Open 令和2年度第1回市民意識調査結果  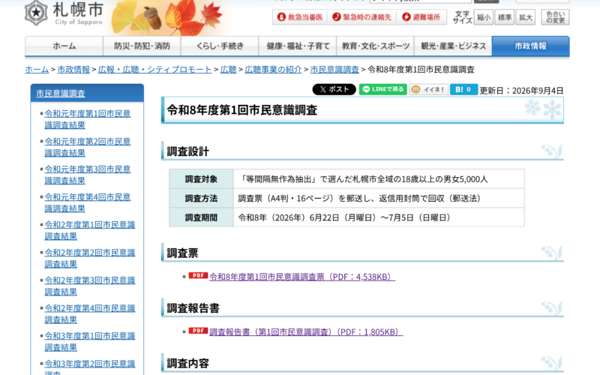(x=89, y=230)
